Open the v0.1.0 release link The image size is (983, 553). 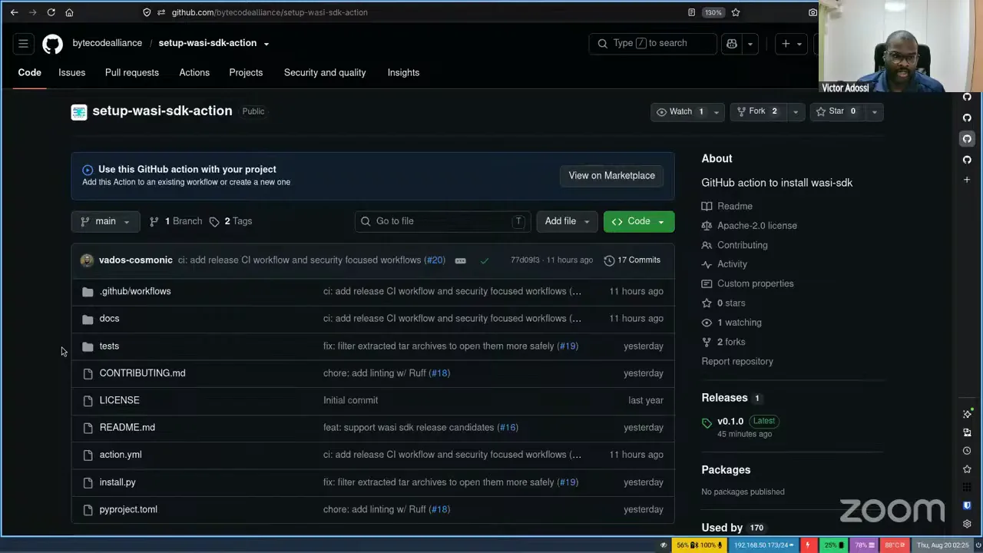(730, 422)
